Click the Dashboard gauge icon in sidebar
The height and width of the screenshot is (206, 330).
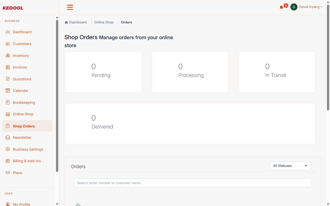point(8,32)
